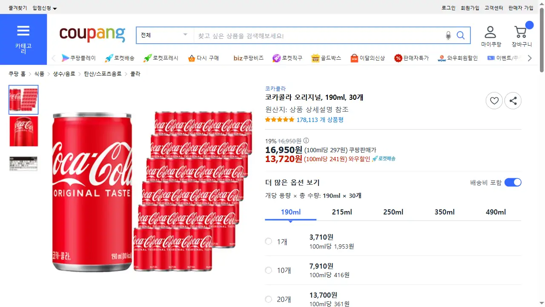
Task: Click the microphone voice search icon
Action: click(448, 35)
